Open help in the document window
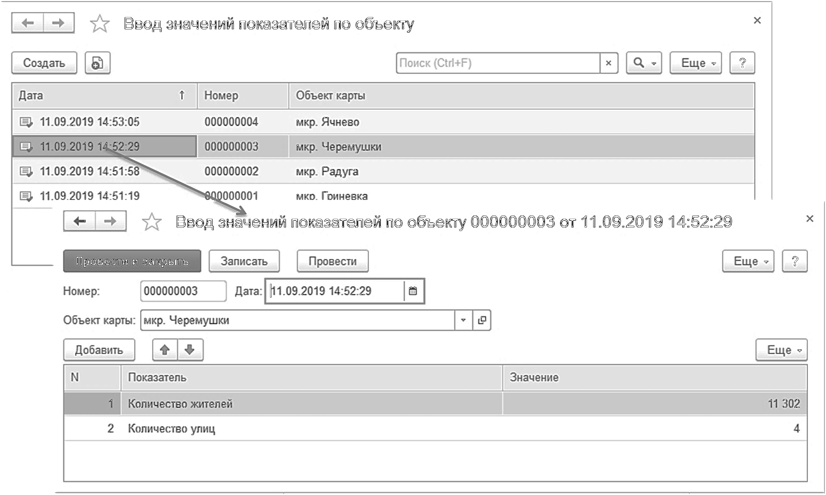 tap(795, 261)
